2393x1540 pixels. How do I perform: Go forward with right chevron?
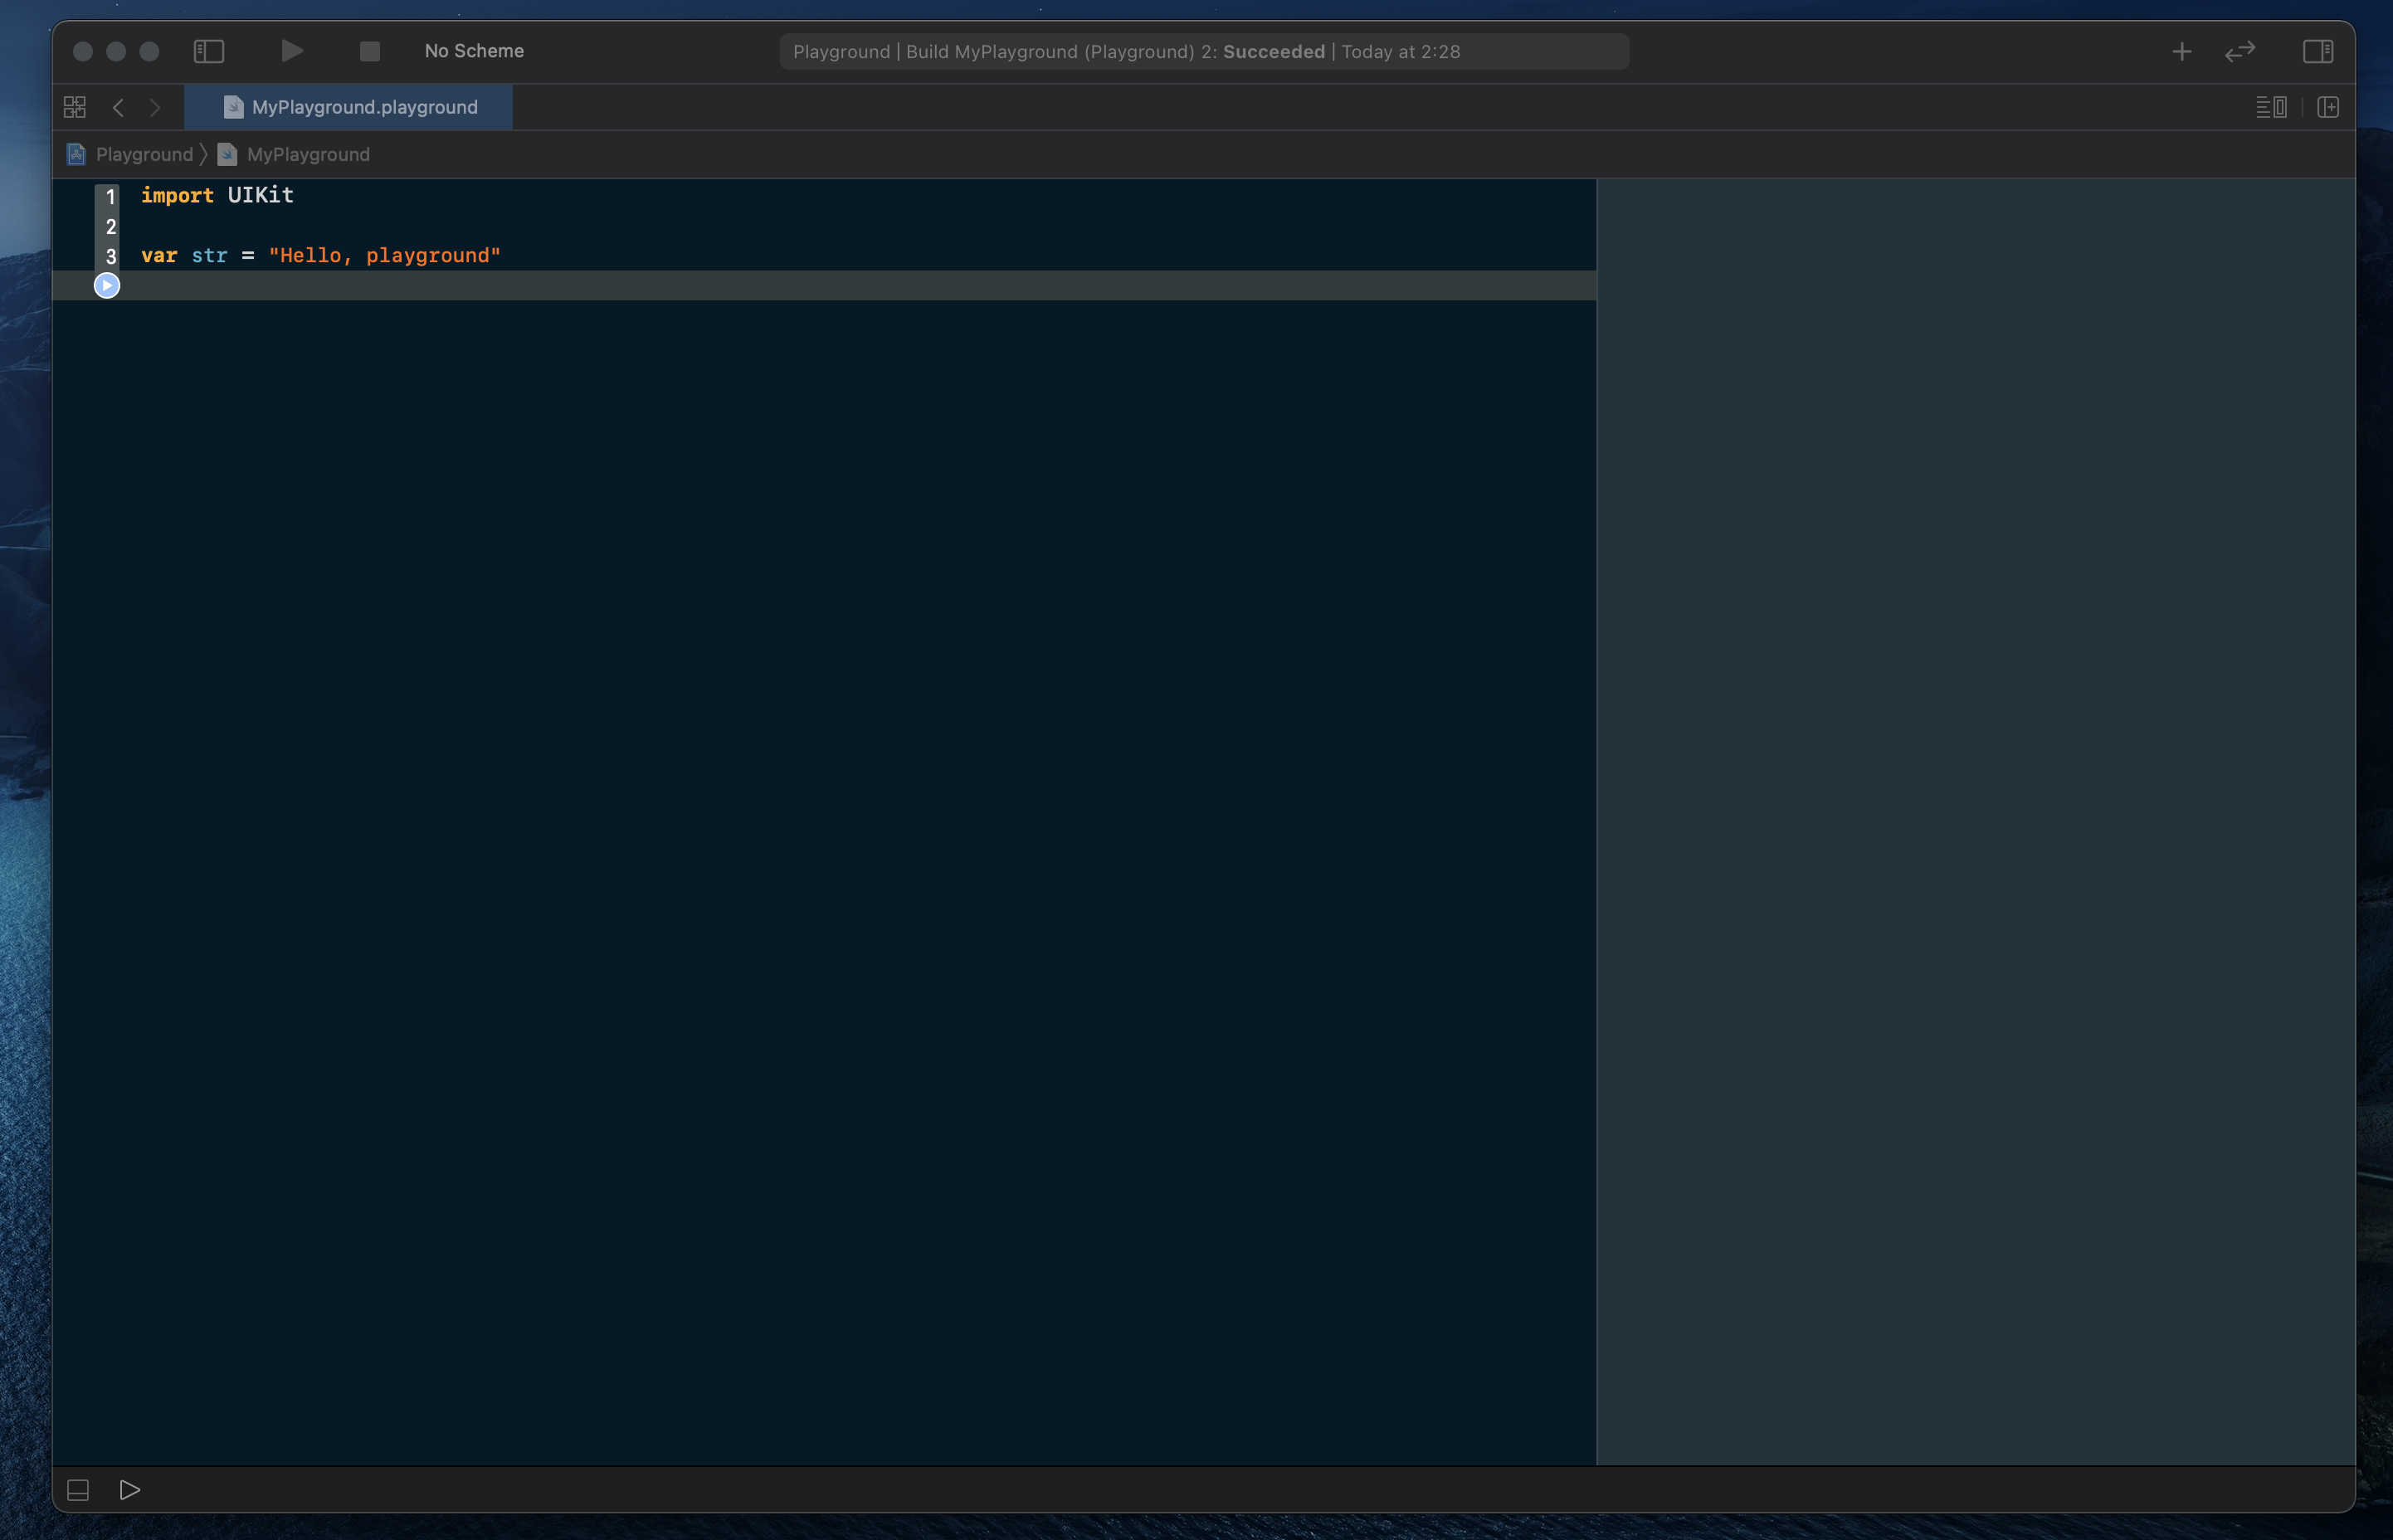pyautogui.click(x=155, y=107)
